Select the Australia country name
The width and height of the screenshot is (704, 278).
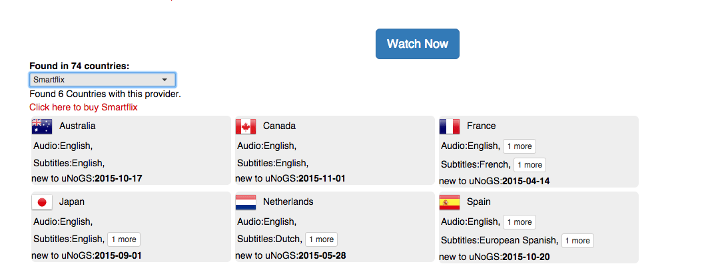pyautogui.click(x=77, y=126)
